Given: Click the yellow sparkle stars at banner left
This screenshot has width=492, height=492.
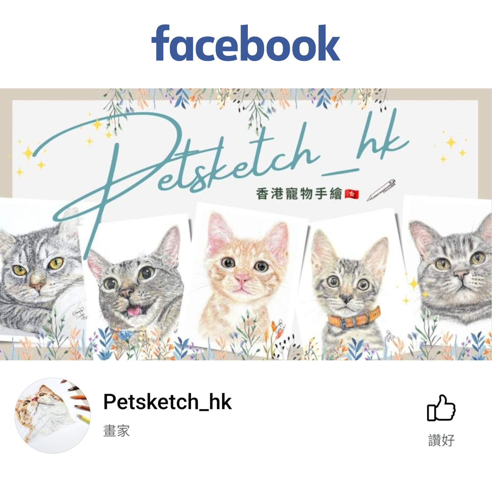Looking at the screenshot, I should [x=31, y=157].
